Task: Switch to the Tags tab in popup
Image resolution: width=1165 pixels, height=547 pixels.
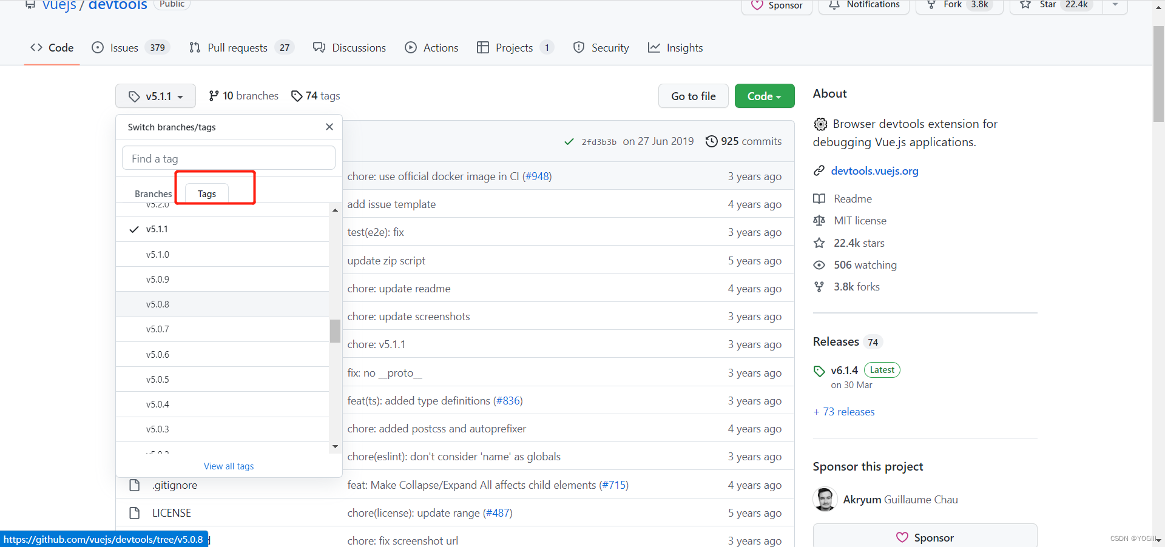Action: [x=207, y=193]
